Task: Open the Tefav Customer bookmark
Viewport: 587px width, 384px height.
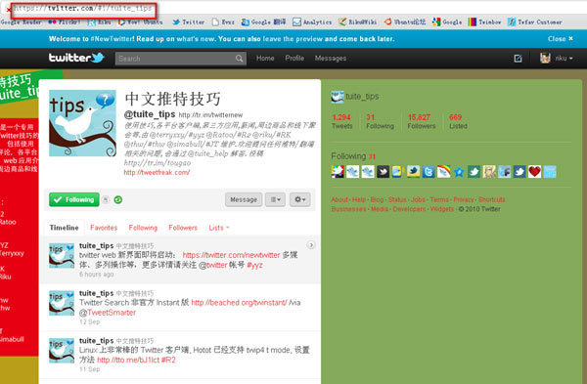Action: (535, 22)
